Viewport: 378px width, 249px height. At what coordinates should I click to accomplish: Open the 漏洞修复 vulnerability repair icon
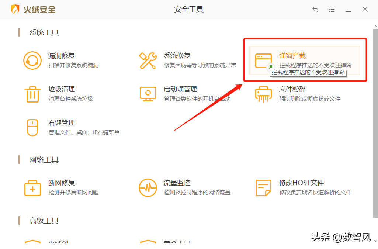click(32, 60)
